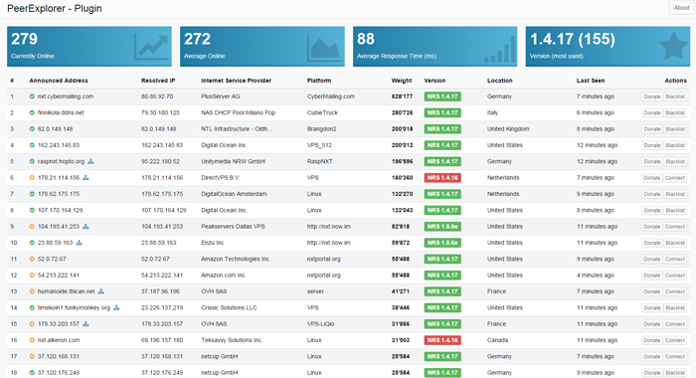This screenshot has height=378, width=696.
Task: Connect to peer 52.0.72.67
Action: [x=675, y=259]
